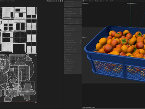The height and width of the screenshot is (109, 145).
Task: Open the viewport Panel menu
Action: 111,1
